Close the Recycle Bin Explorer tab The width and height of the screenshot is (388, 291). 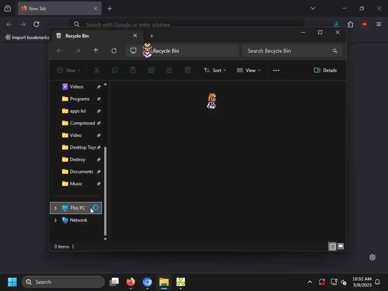(x=135, y=36)
